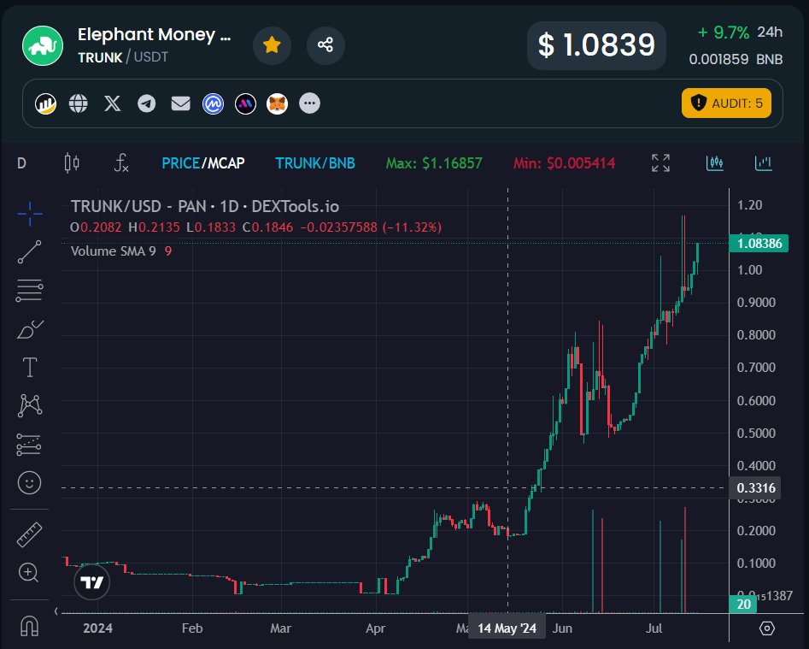The width and height of the screenshot is (809, 649).
Task: Select the brush drawing tool
Action: [29, 329]
